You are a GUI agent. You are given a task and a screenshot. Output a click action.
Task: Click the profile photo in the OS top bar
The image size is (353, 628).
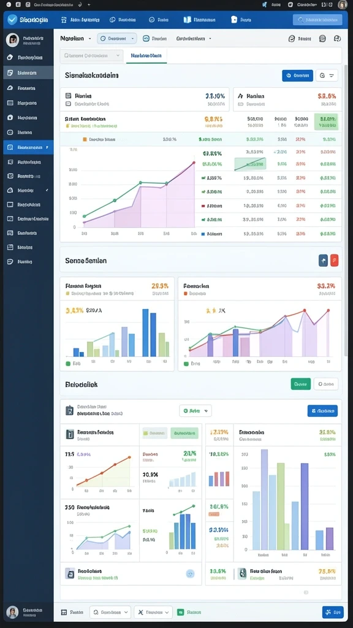[x=342, y=4]
